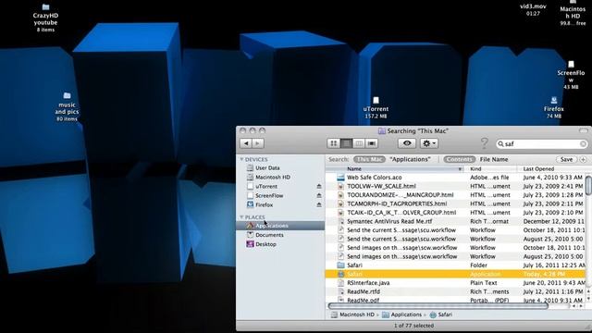Select Firefox desktop disk icon
Image resolution: width=592 pixels, height=333 pixels.
click(x=554, y=107)
